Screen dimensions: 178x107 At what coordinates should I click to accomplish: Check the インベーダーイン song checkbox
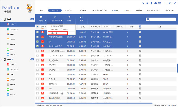37,56
